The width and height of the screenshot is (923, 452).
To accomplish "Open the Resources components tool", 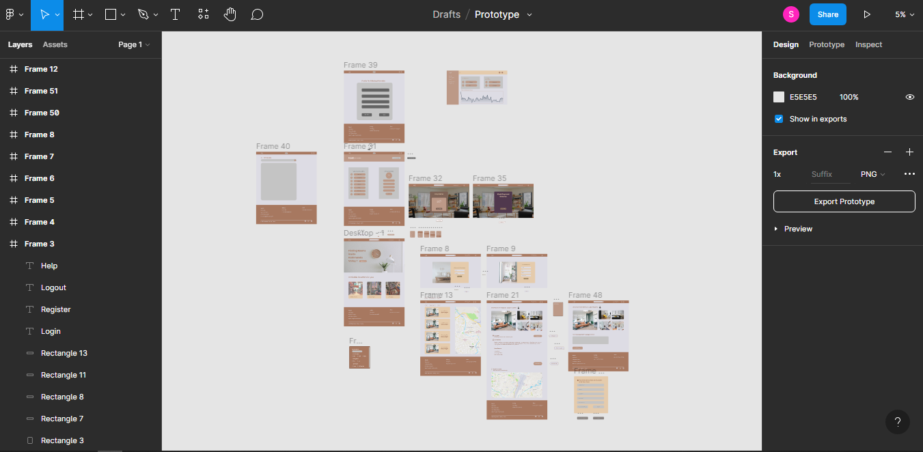I will click(203, 14).
